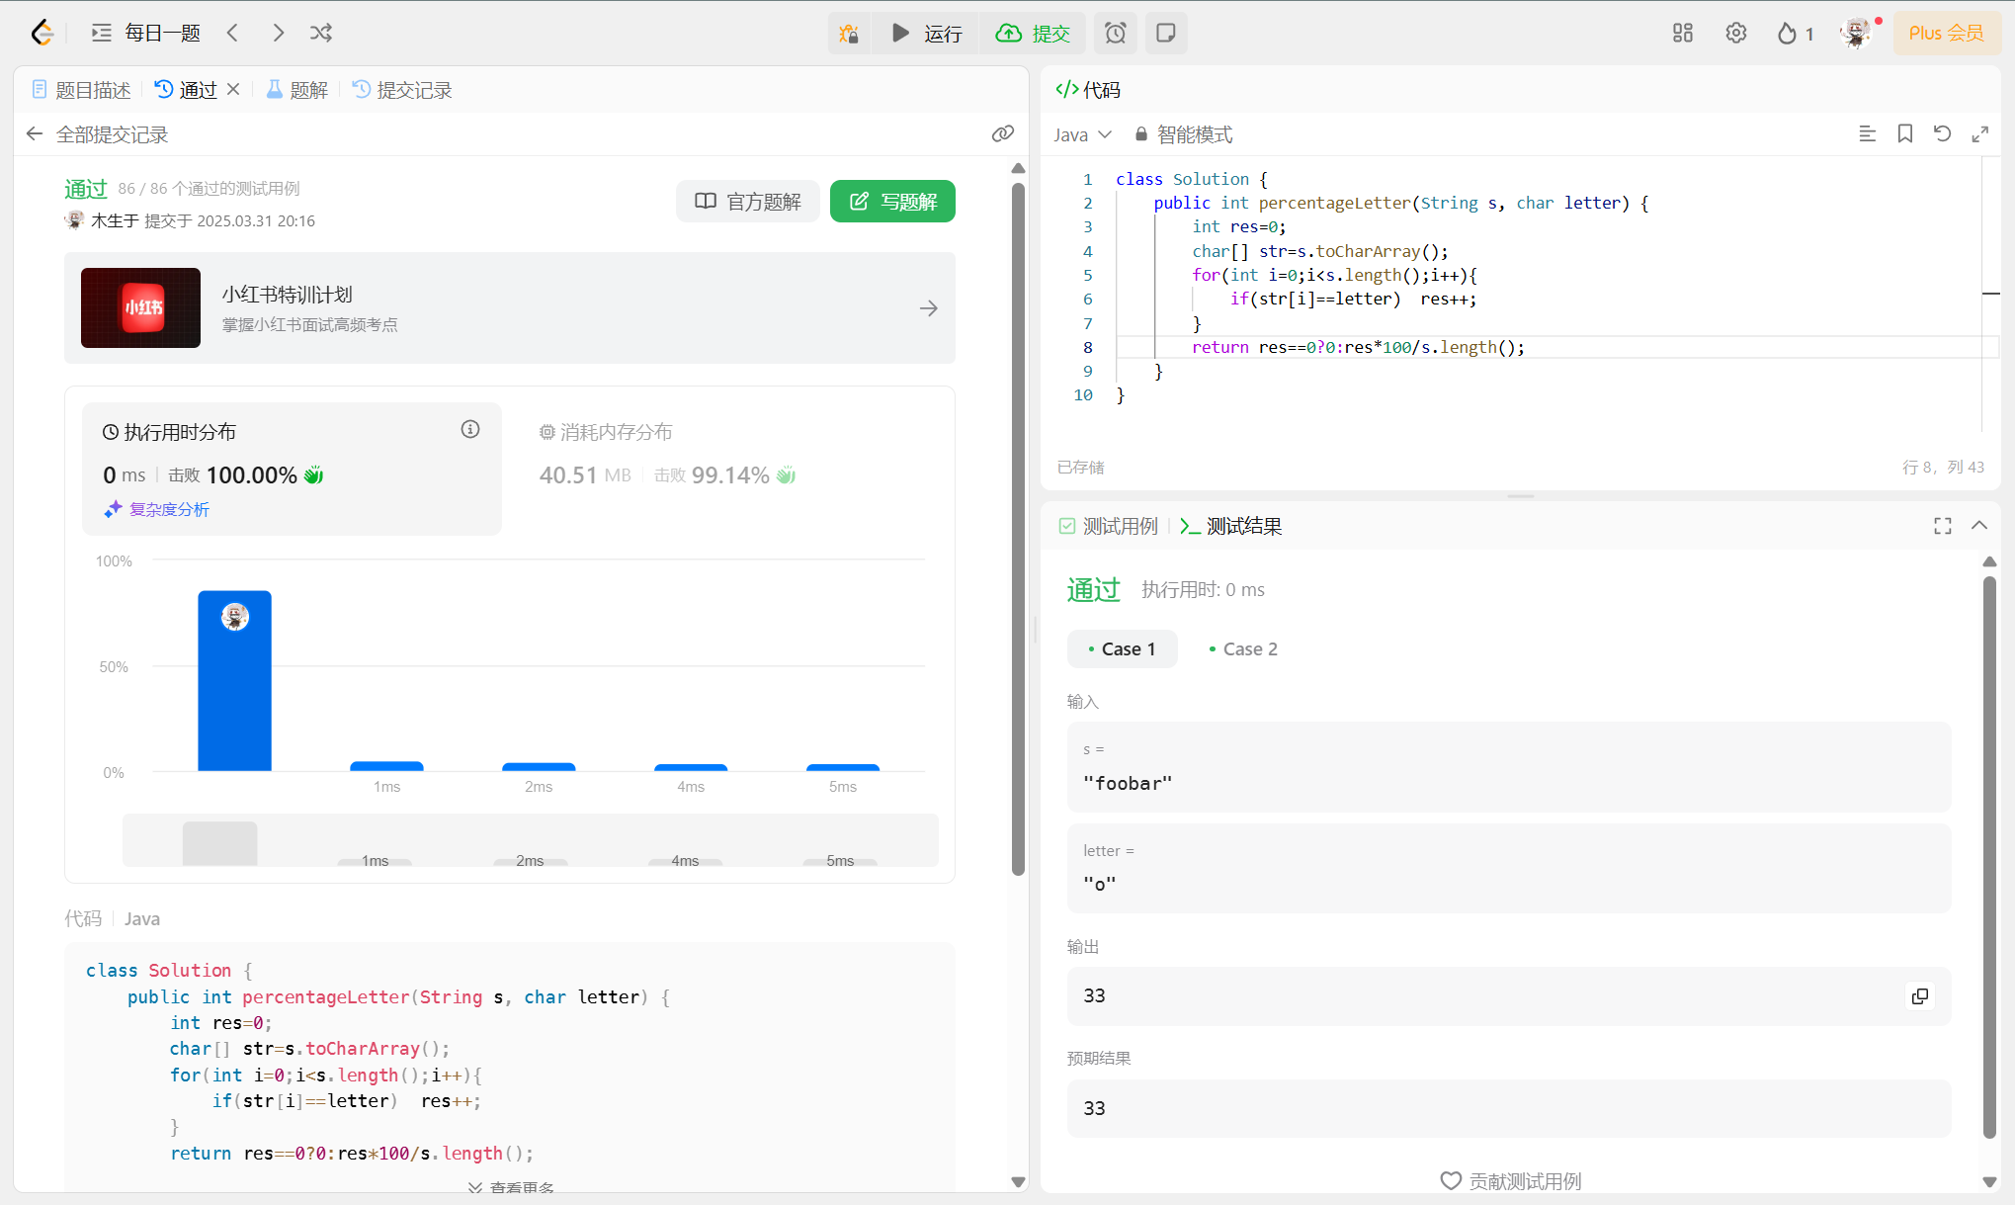This screenshot has height=1205, width=2015.
Task: Open the notes icon in top bar
Action: (x=1166, y=34)
